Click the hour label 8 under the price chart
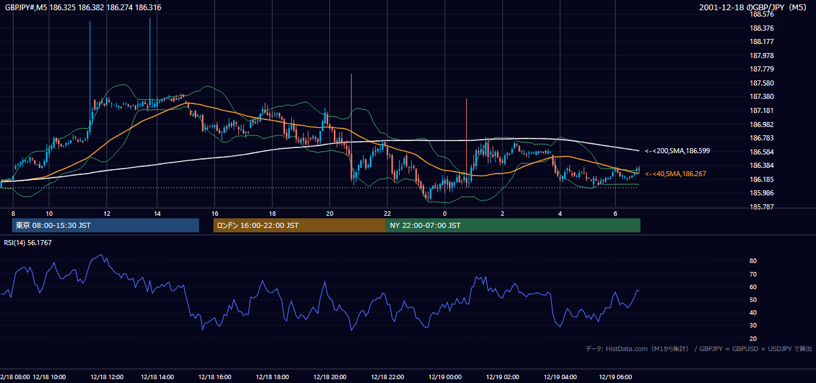Image resolution: width=816 pixels, height=383 pixels. click(13, 213)
